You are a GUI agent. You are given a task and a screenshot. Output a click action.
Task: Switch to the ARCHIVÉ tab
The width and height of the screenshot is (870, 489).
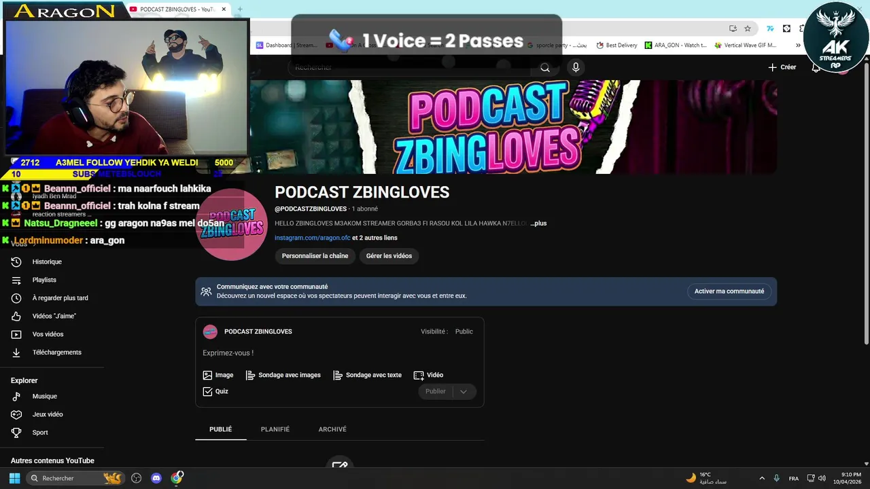(x=332, y=429)
